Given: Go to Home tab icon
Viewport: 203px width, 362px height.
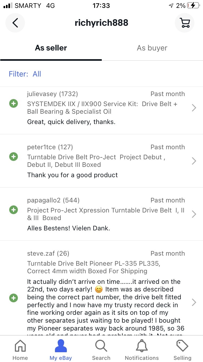Looking at the screenshot, I should (x=20, y=347).
